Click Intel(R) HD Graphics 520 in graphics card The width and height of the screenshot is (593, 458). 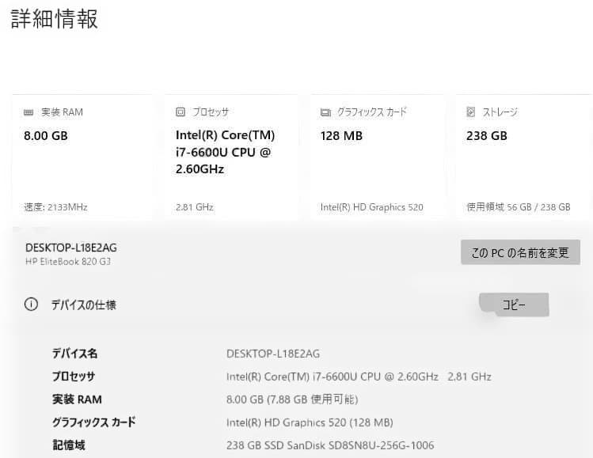pos(372,207)
